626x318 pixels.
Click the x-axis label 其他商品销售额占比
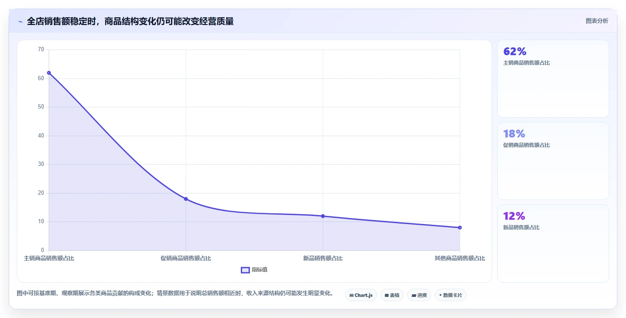click(460, 259)
